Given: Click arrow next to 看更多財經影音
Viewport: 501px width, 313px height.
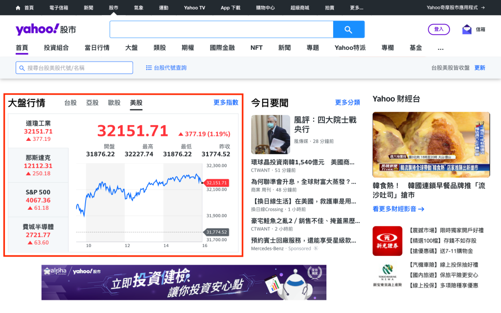Looking at the screenshot, I should (x=421, y=209).
